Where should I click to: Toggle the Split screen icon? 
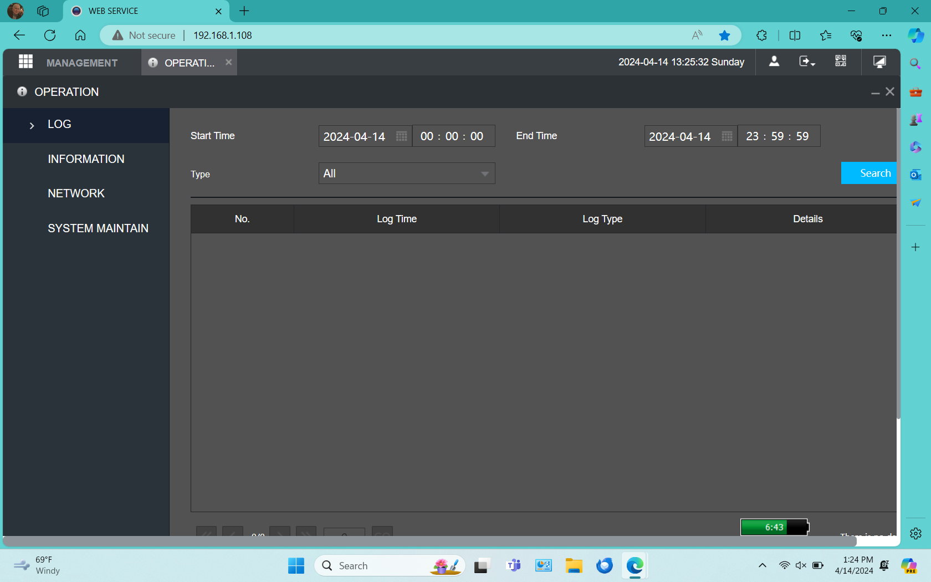(795, 35)
